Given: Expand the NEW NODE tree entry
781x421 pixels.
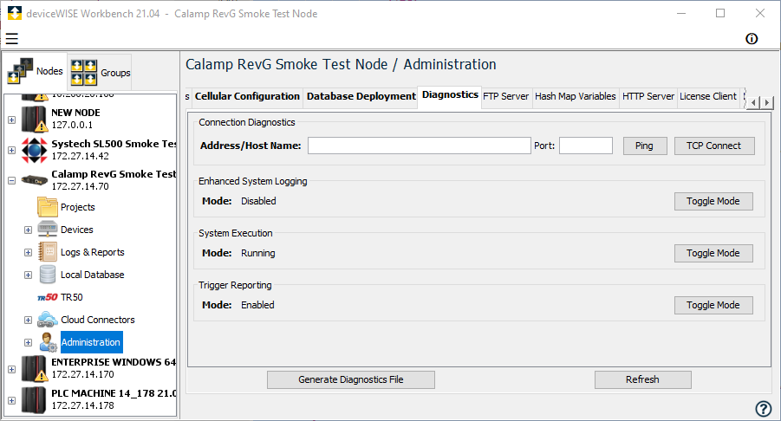Looking at the screenshot, I should pyautogui.click(x=11, y=120).
